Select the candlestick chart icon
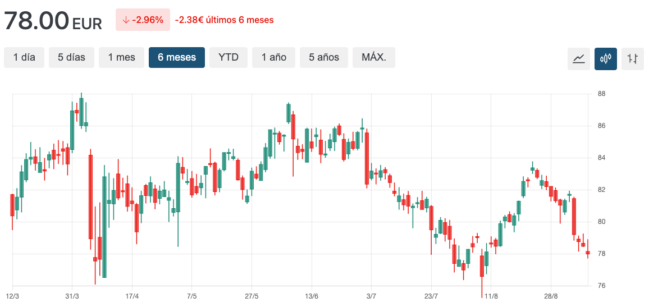The height and width of the screenshot is (307, 649). point(606,59)
